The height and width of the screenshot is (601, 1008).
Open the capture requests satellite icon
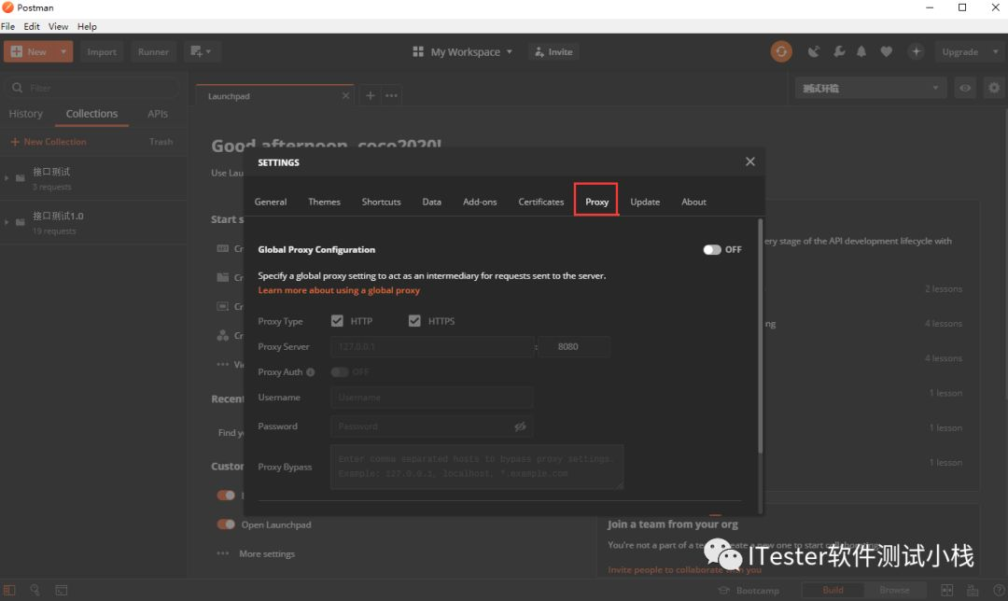pos(814,51)
